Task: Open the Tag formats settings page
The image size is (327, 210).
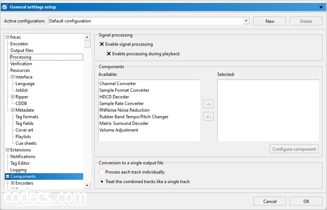Action: tap(27, 117)
